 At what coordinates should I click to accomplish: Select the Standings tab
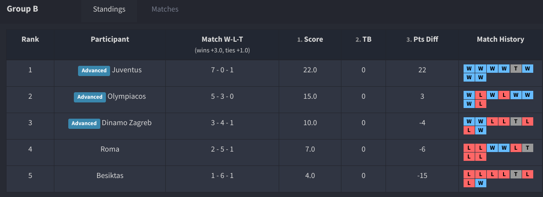(x=109, y=9)
